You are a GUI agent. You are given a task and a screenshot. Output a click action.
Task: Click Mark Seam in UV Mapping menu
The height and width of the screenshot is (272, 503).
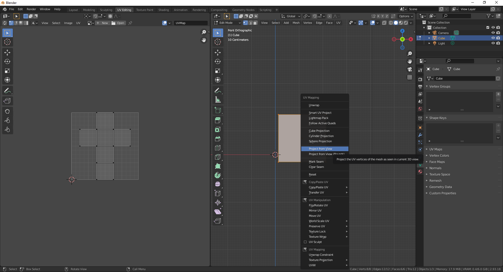(x=325, y=162)
